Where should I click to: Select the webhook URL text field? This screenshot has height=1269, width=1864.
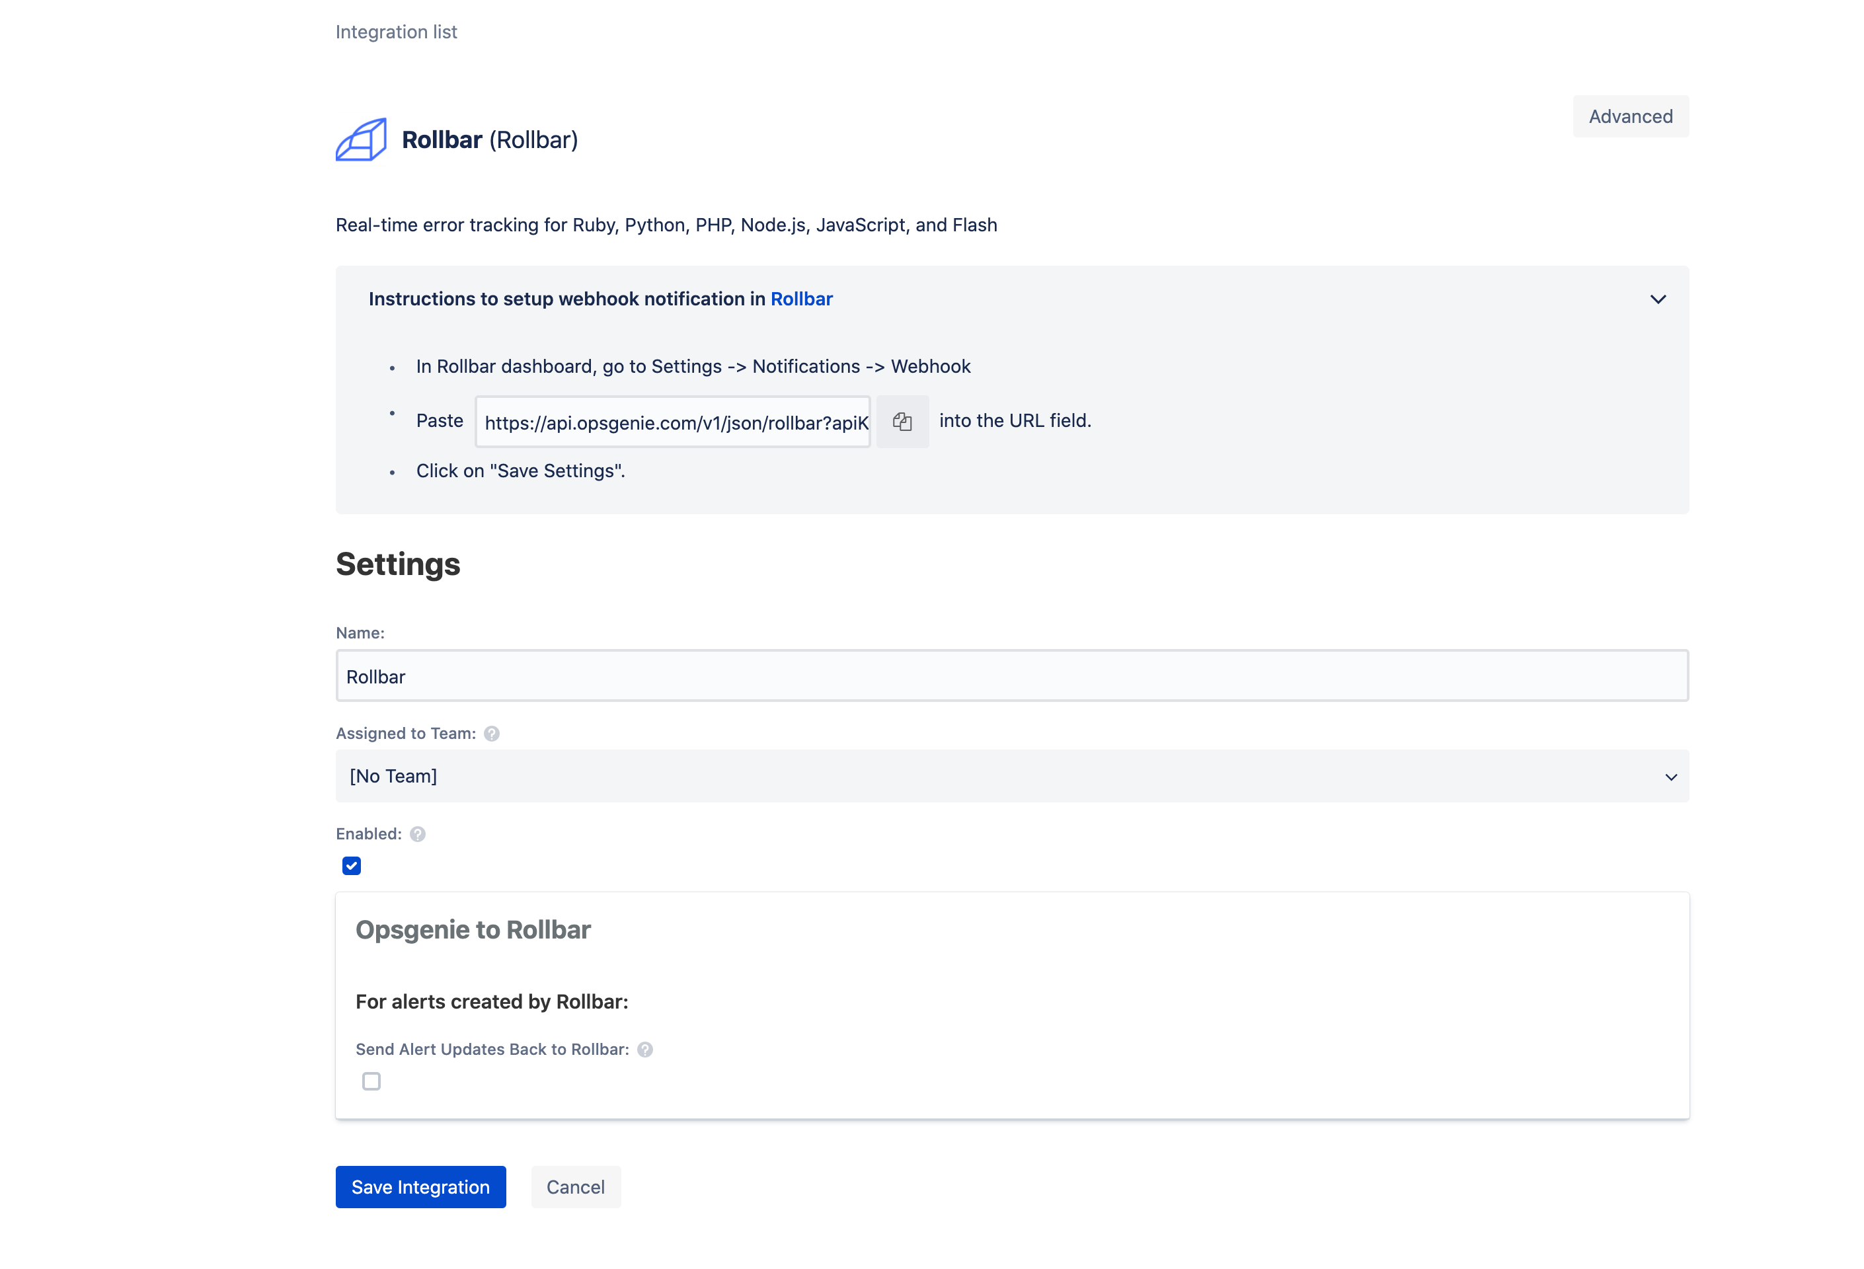(x=673, y=422)
